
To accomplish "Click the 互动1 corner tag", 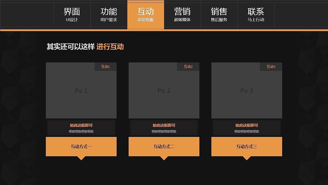I will click(x=106, y=67).
